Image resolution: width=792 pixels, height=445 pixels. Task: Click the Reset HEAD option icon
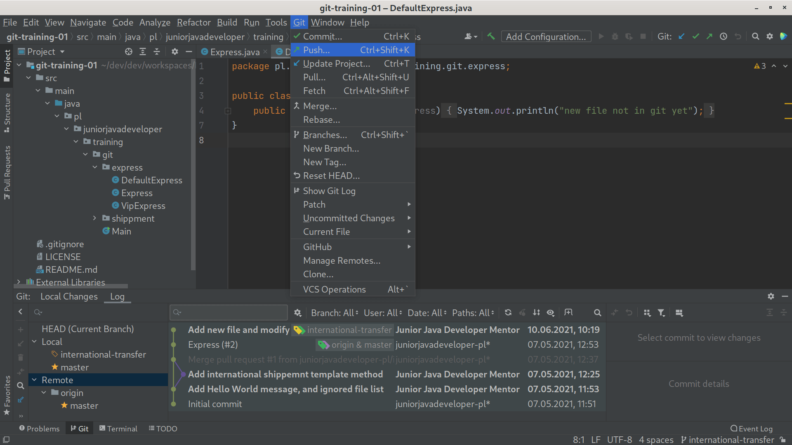pyautogui.click(x=297, y=176)
